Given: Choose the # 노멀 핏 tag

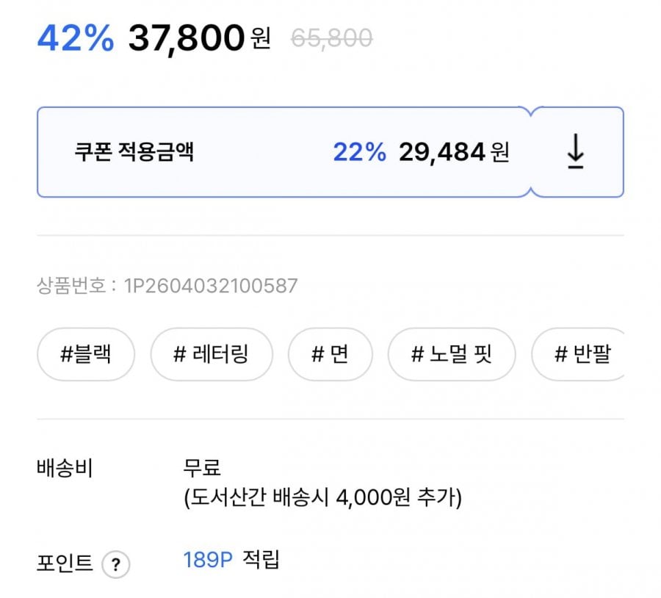Looking at the screenshot, I should [x=452, y=354].
